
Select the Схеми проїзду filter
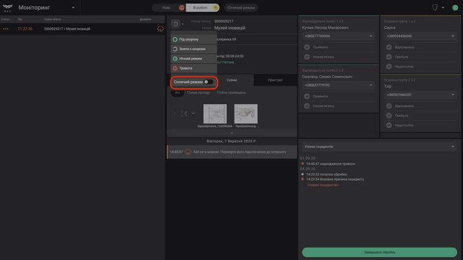click(x=199, y=92)
